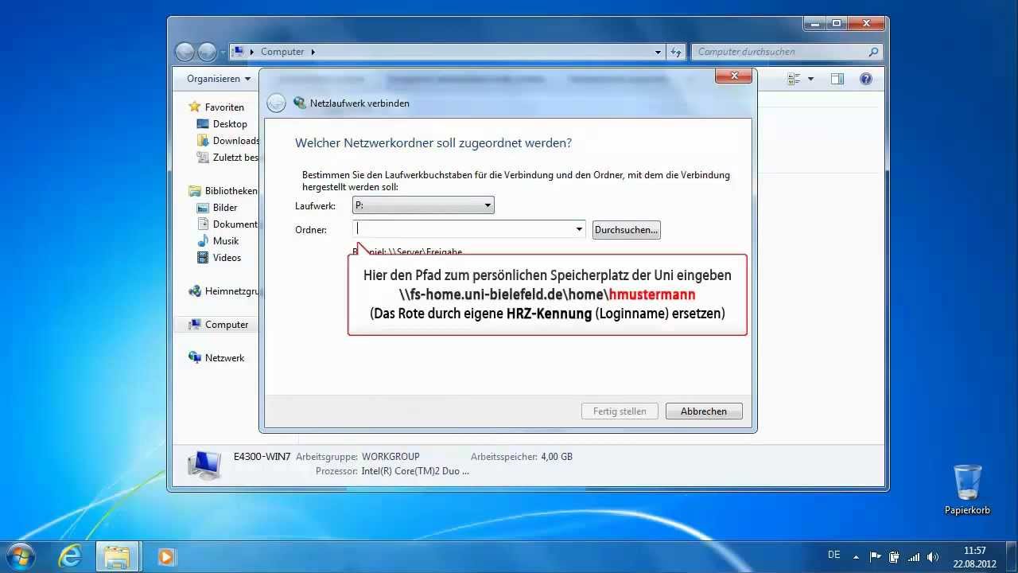Click the network signal icon in tray
Screen dimensions: 1018x573
click(x=914, y=556)
